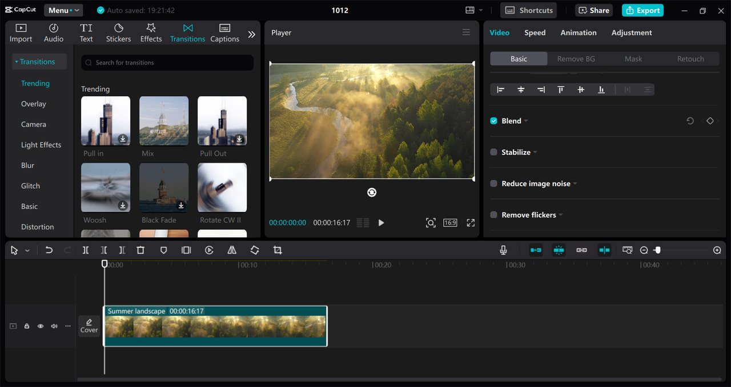731x387 pixels.
Task: Hide the video track with the eye icon
Action: pos(41,326)
